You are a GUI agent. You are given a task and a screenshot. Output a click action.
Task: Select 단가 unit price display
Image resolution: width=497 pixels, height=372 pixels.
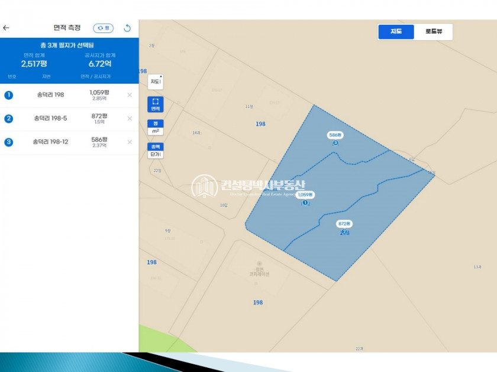[x=155, y=154]
